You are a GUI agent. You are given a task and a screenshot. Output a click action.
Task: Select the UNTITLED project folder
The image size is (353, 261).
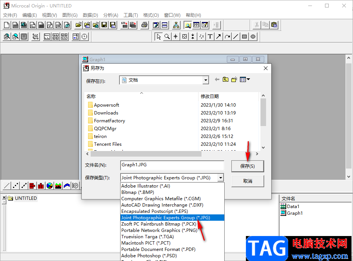pyautogui.click(x=22, y=198)
